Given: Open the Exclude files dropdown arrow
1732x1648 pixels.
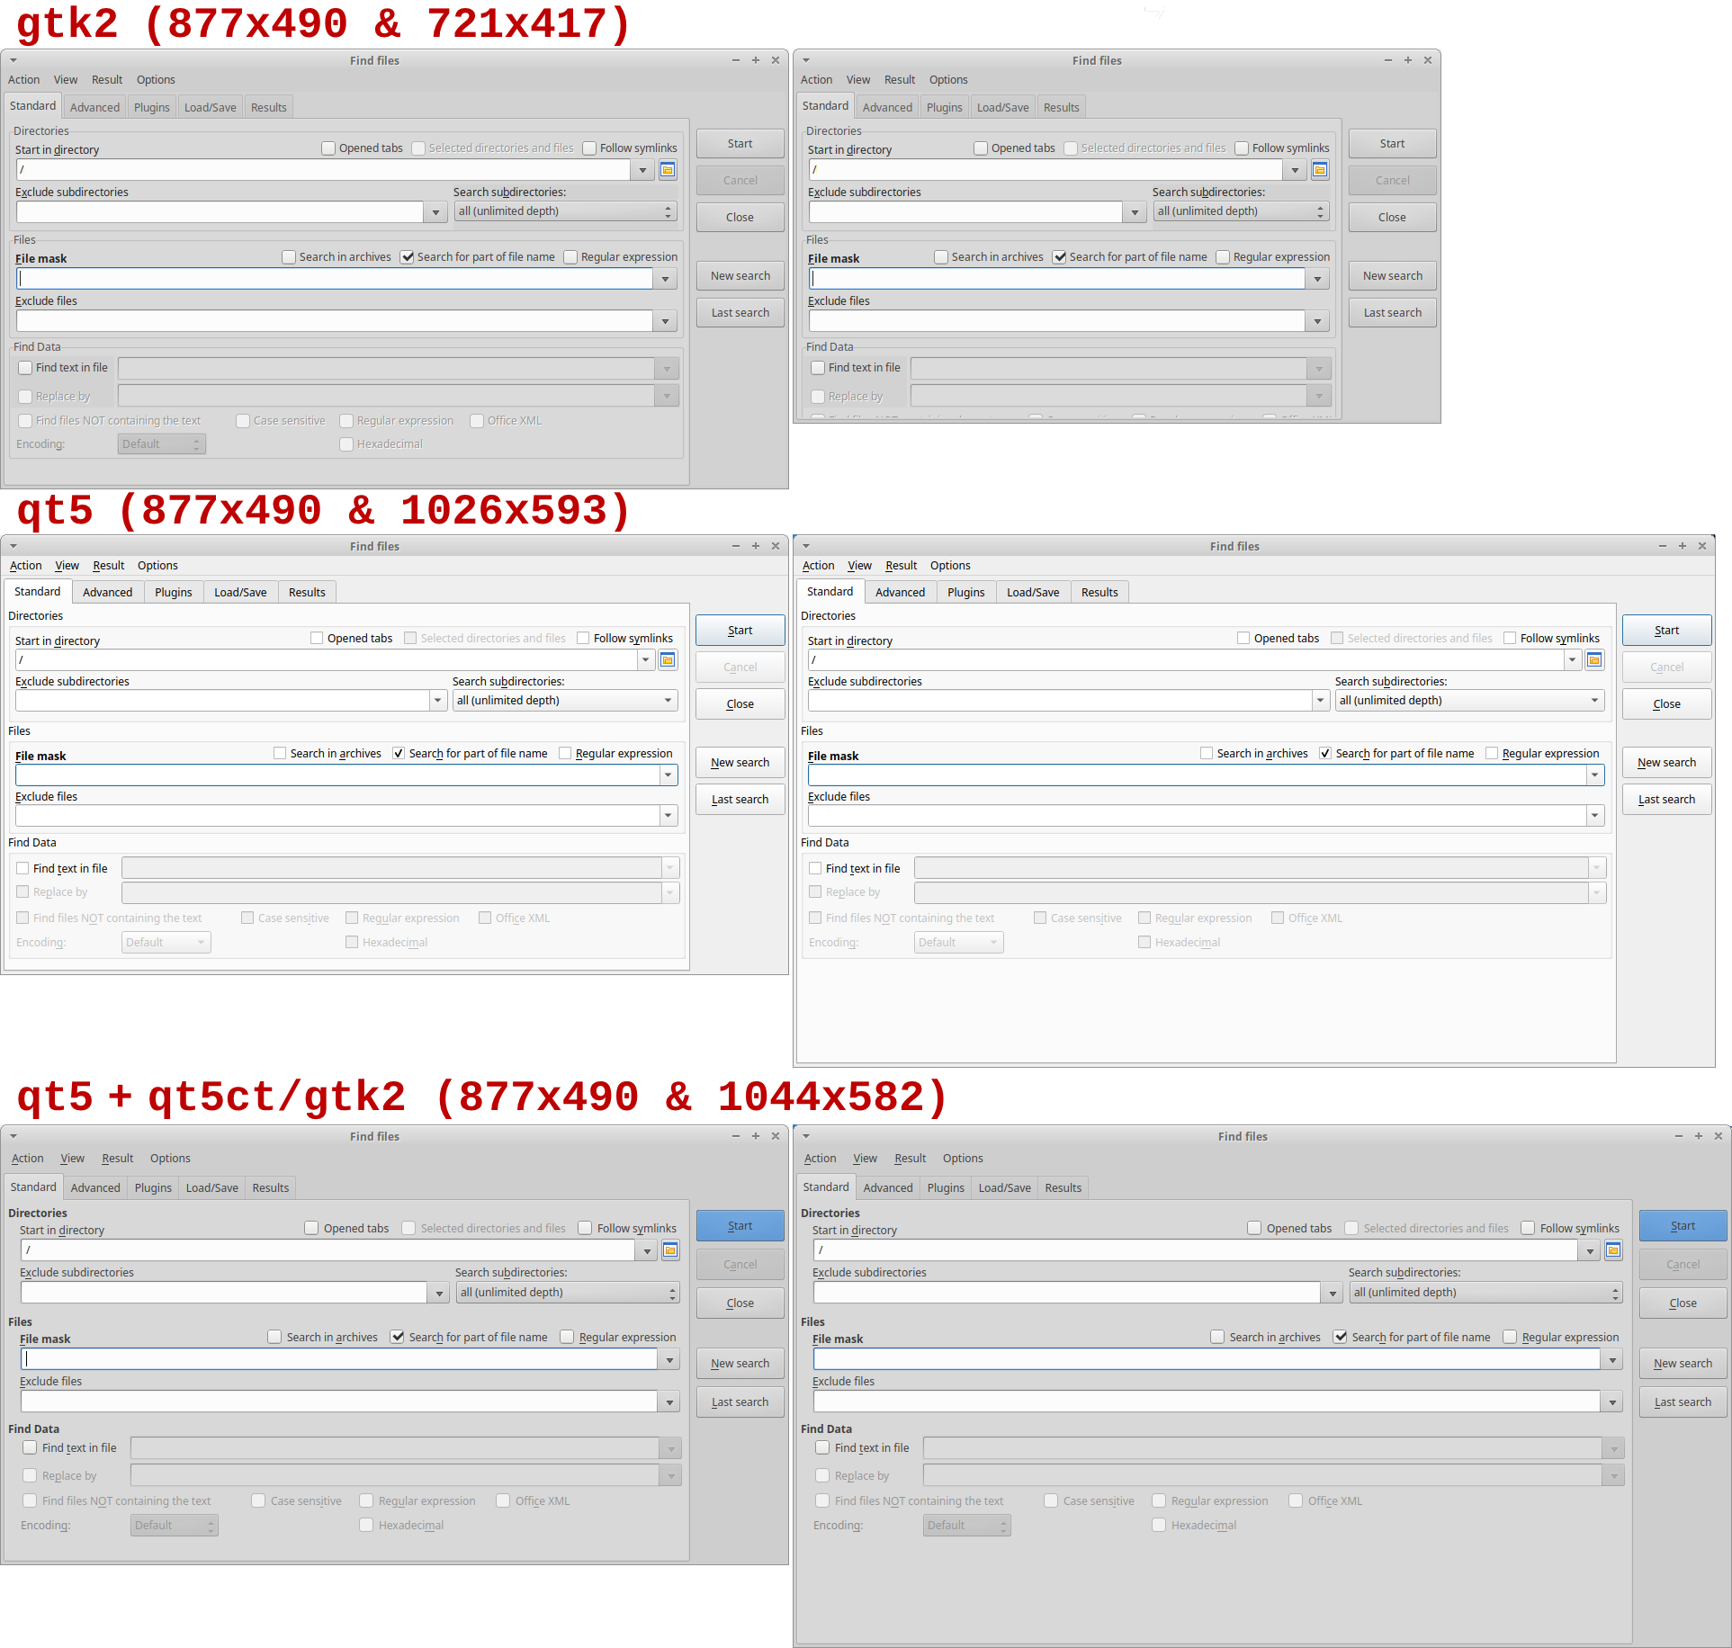Looking at the screenshot, I should point(665,320).
